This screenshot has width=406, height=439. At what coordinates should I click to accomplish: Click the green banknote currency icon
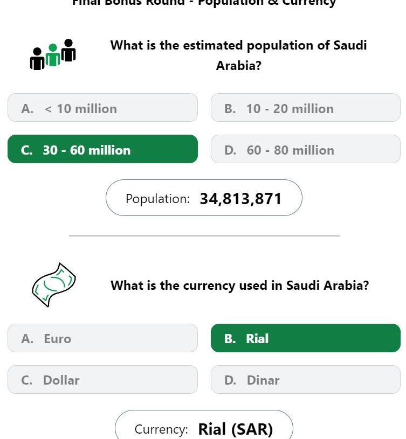[x=54, y=285]
